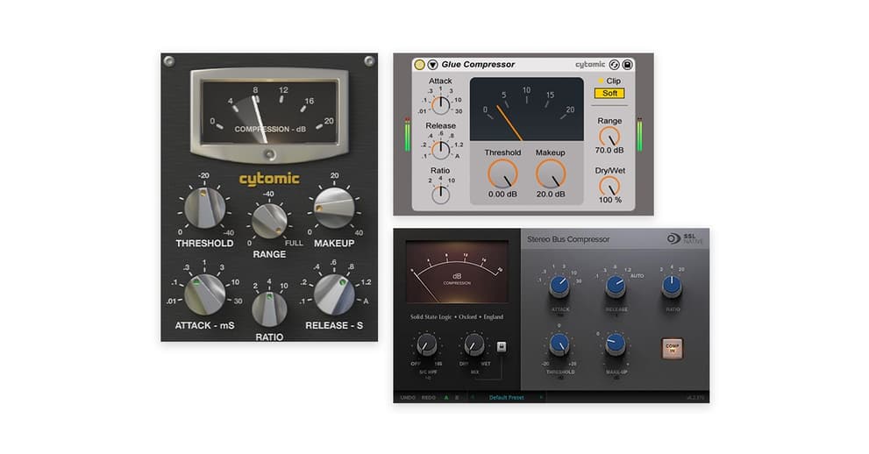Image resolution: width=869 pixels, height=454 pixels.
Task: Select the A comparison slot in SSL footer
Action: click(x=446, y=398)
